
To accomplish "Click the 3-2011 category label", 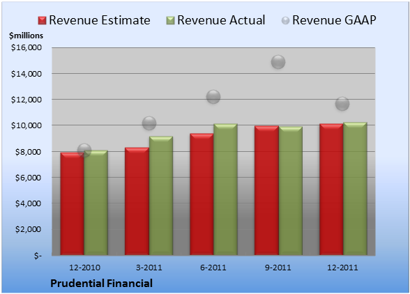I will [x=149, y=268].
